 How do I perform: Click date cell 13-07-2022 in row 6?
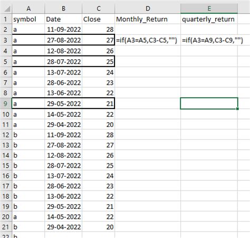(63, 72)
